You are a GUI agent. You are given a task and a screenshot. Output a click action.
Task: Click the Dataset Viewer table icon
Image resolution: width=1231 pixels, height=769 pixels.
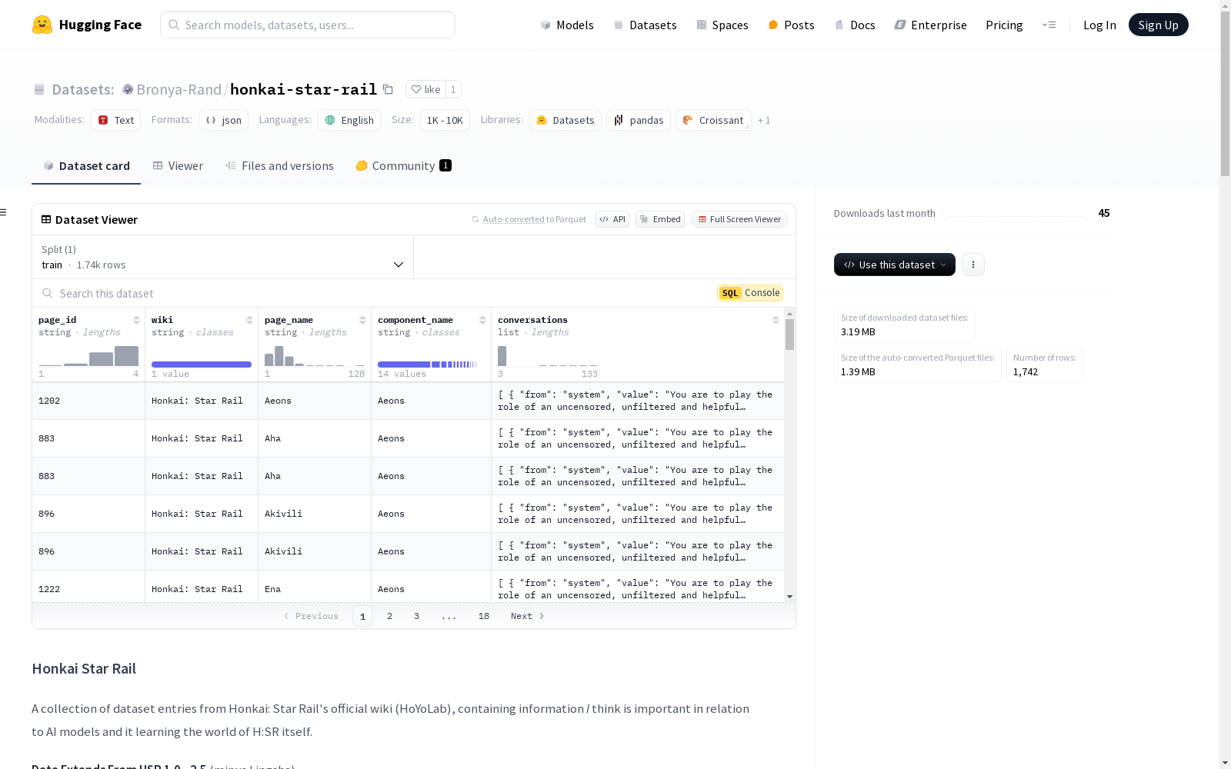pos(46,219)
